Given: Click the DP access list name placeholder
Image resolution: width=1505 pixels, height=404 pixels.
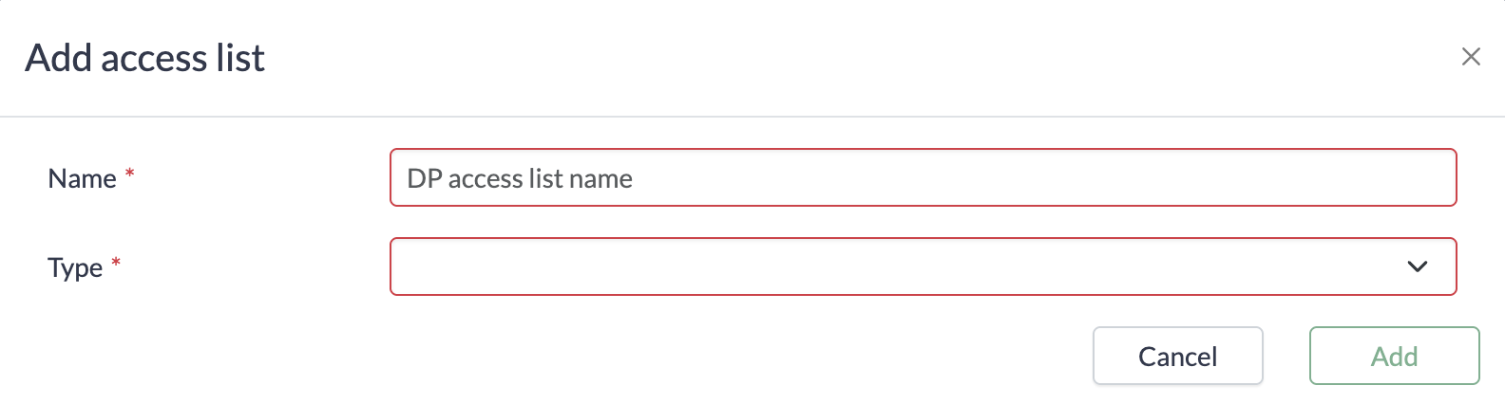Looking at the screenshot, I should 520,178.
